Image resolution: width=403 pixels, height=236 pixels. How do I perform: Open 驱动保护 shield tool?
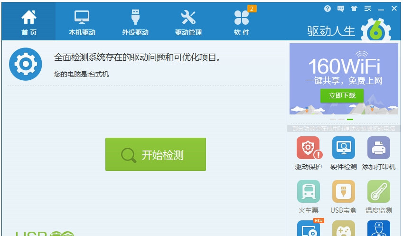coord(308,153)
